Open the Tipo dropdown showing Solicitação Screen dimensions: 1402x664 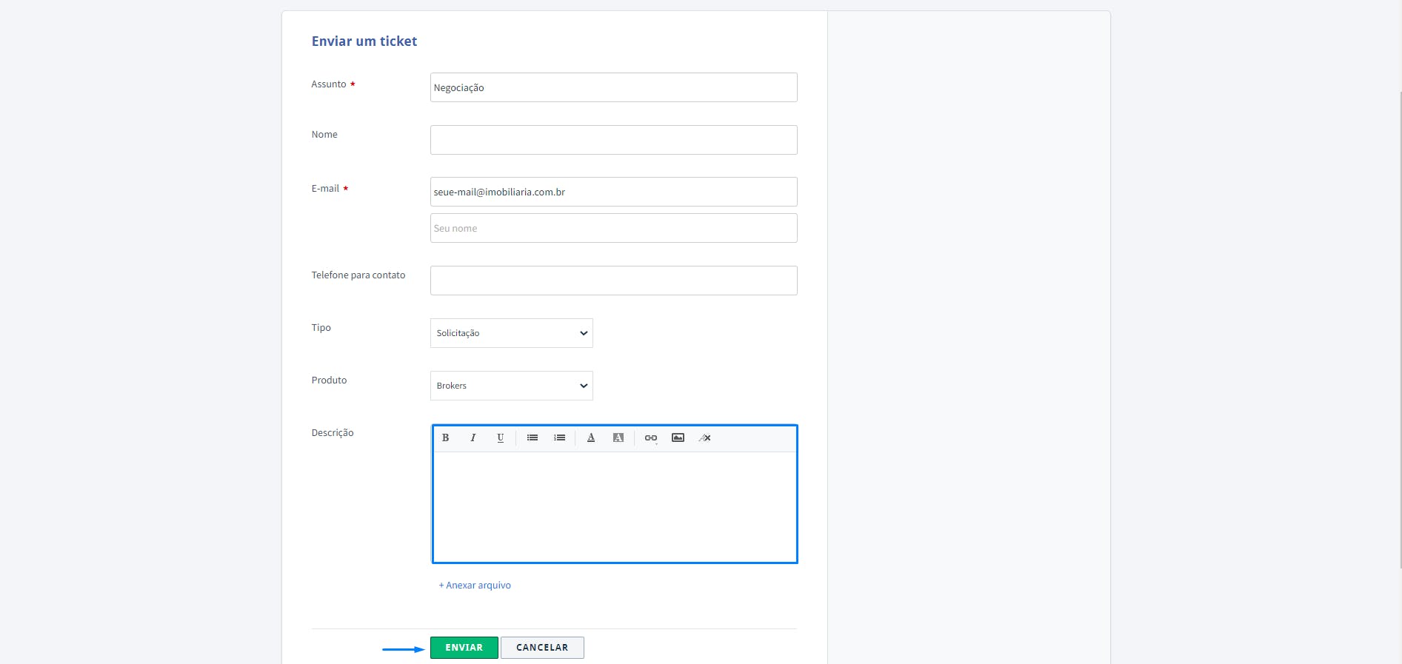click(x=512, y=333)
